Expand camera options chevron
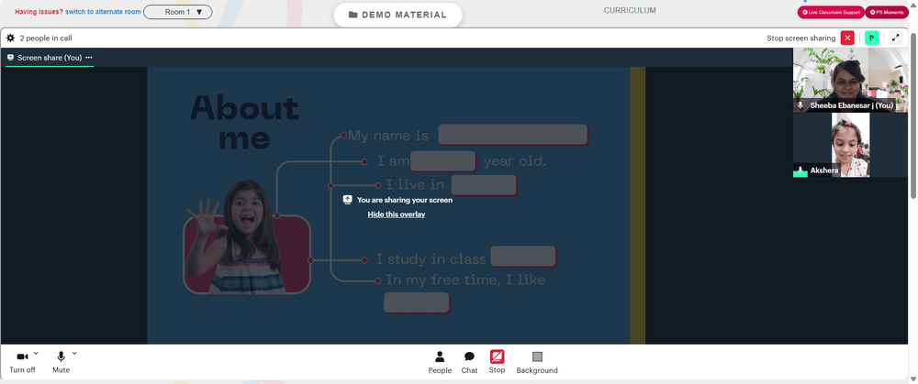This screenshot has width=918, height=384. pos(36,353)
